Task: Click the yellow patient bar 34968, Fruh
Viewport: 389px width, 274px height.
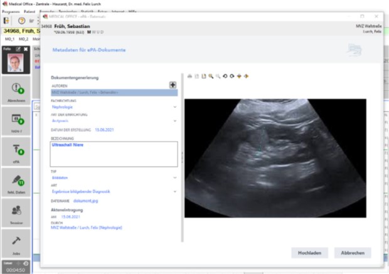Action: (21, 31)
